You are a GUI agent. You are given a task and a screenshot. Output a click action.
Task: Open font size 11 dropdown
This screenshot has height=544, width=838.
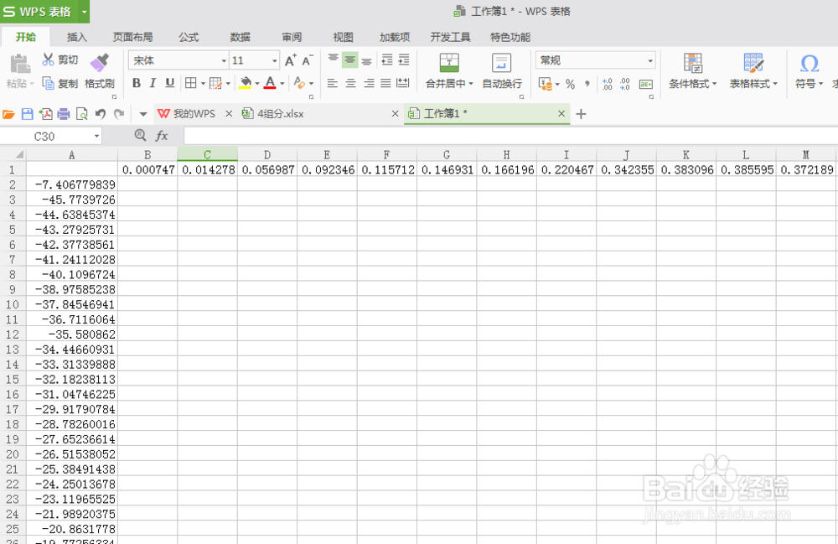(x=275, y=60)
